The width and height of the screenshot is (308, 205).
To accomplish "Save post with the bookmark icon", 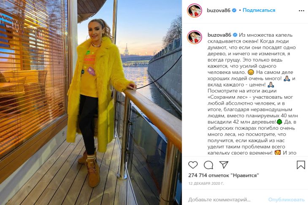I will [x=301, y=165].
